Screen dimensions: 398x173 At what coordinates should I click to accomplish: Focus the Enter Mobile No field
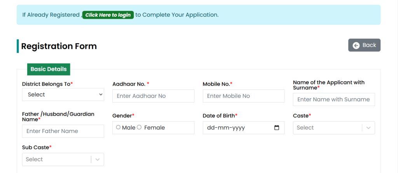coord(244,96)
